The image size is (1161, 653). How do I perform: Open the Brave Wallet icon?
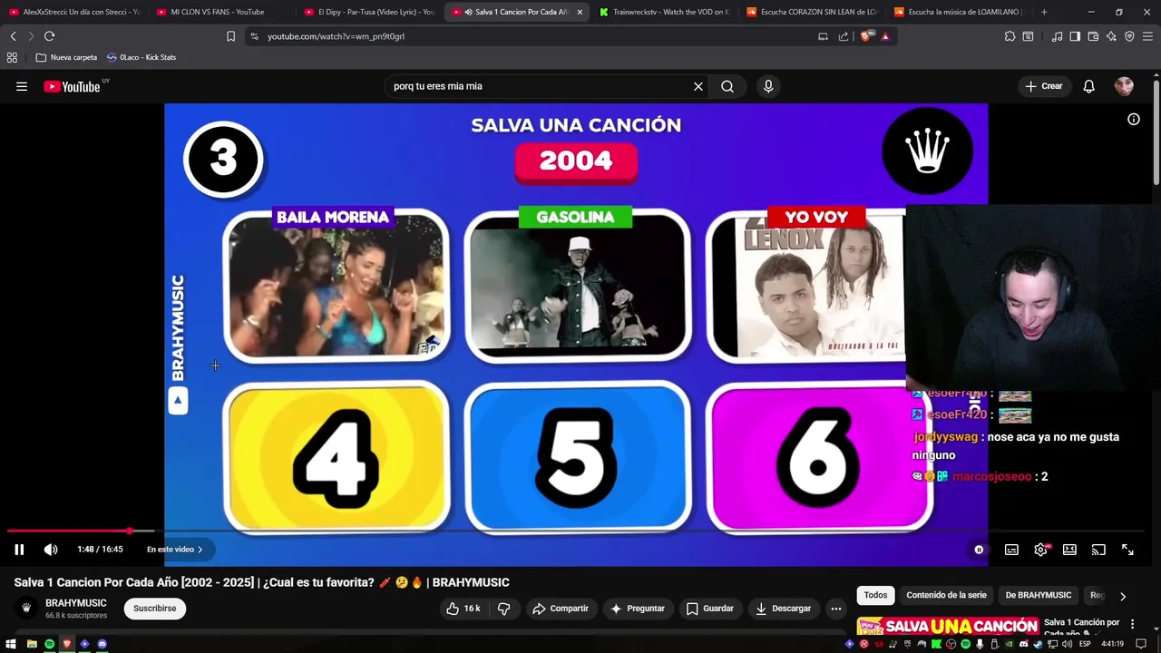point(1093,36)
